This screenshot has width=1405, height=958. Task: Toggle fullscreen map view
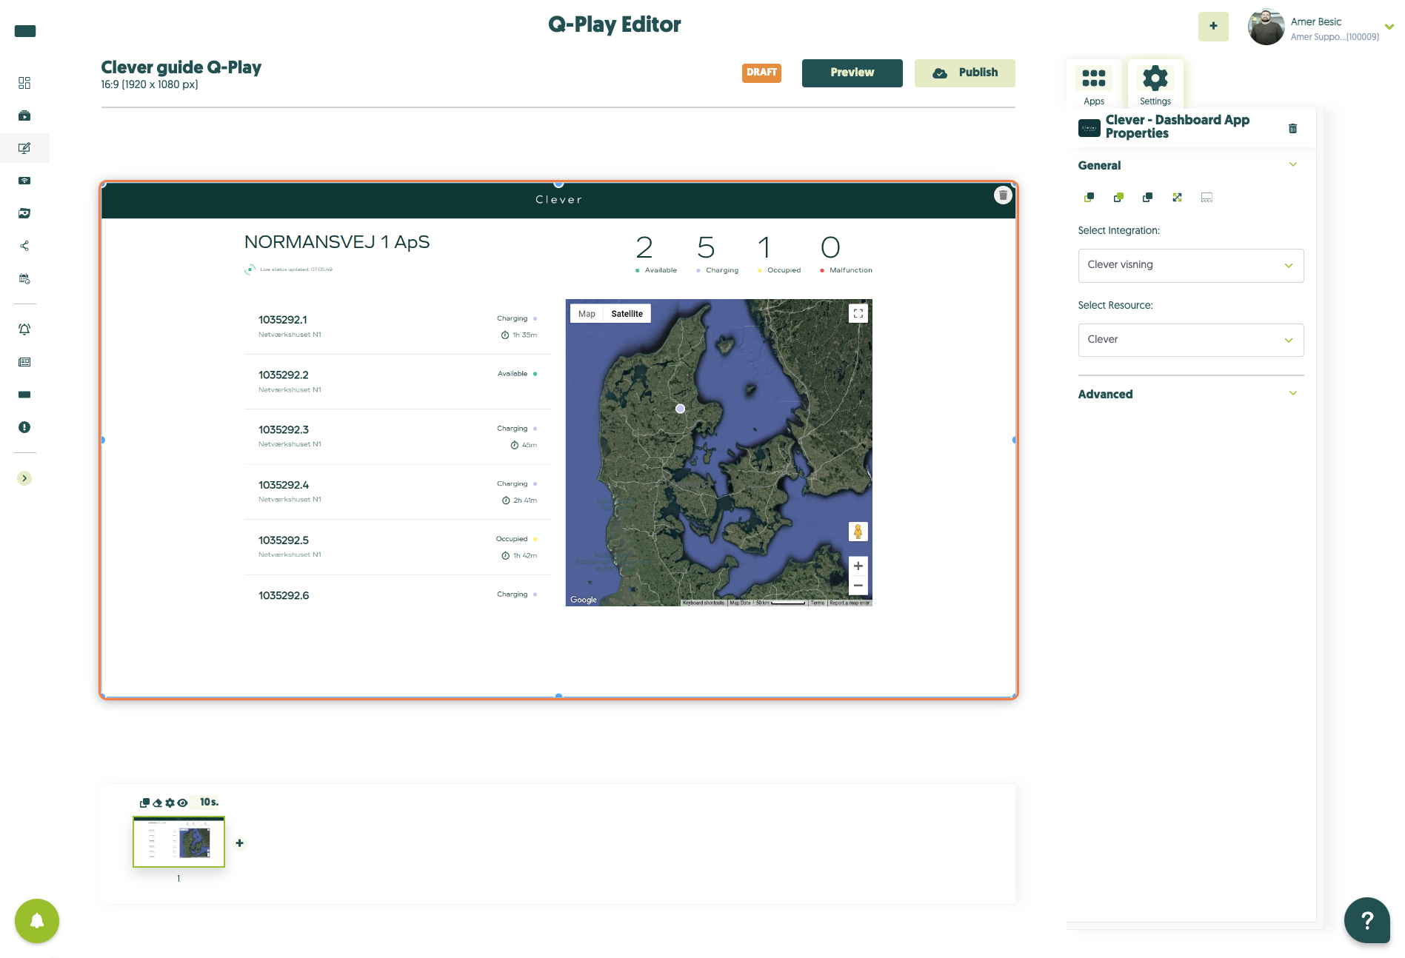[x=858, y=314]
